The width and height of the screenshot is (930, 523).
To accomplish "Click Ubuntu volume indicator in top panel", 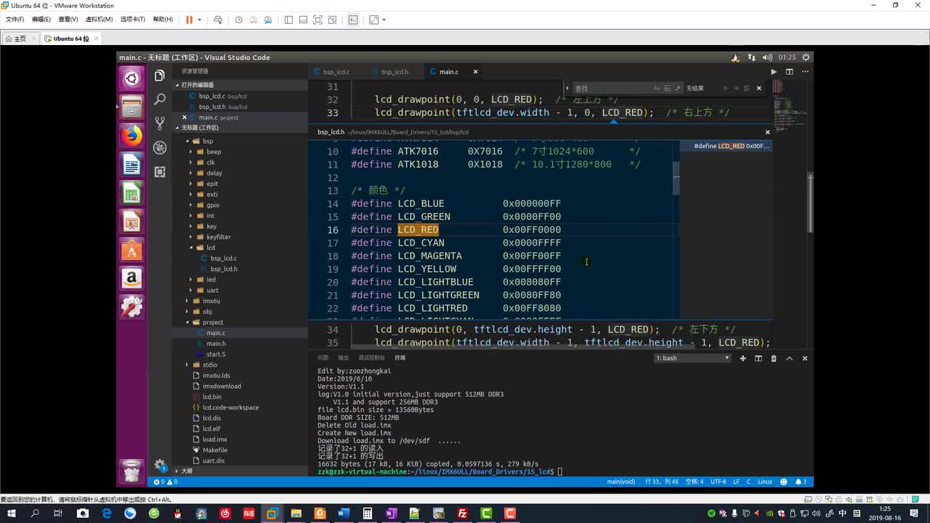I will point(769,57).
